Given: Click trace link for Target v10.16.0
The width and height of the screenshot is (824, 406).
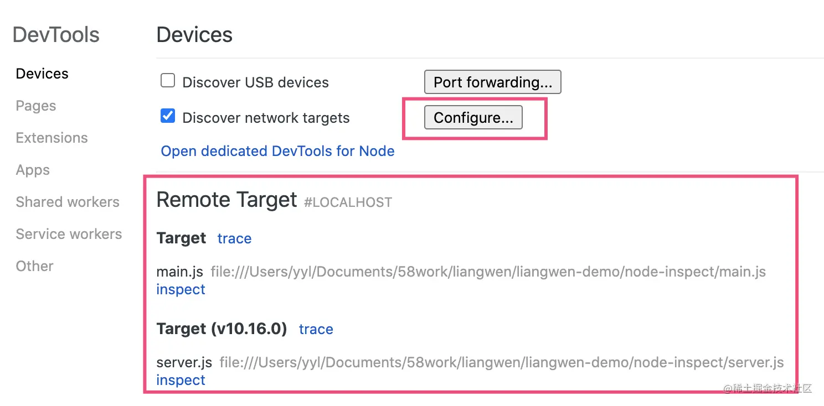Looking at the screenshot, I should coord(316,329).
